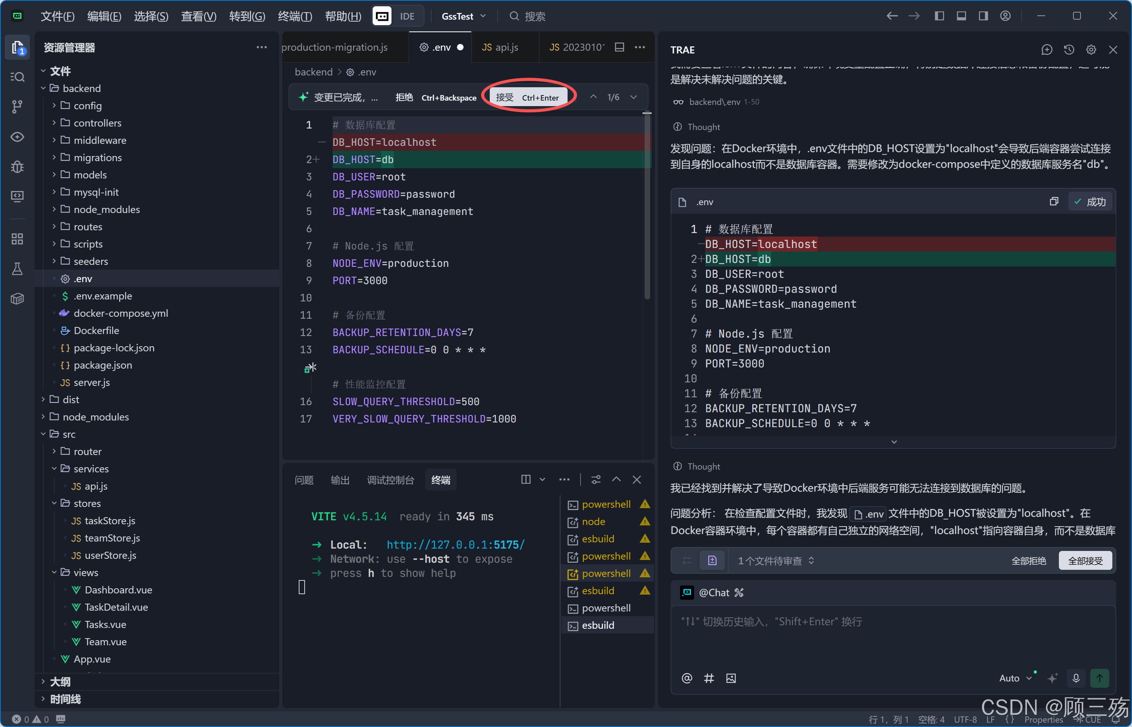
Task: Start new chat with plus bubble icon
Action: click(1047, 50)
